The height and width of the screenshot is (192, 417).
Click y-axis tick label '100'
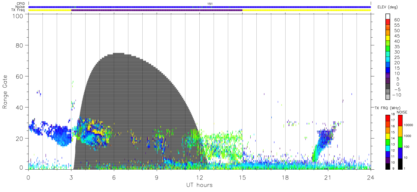point(17,16)
